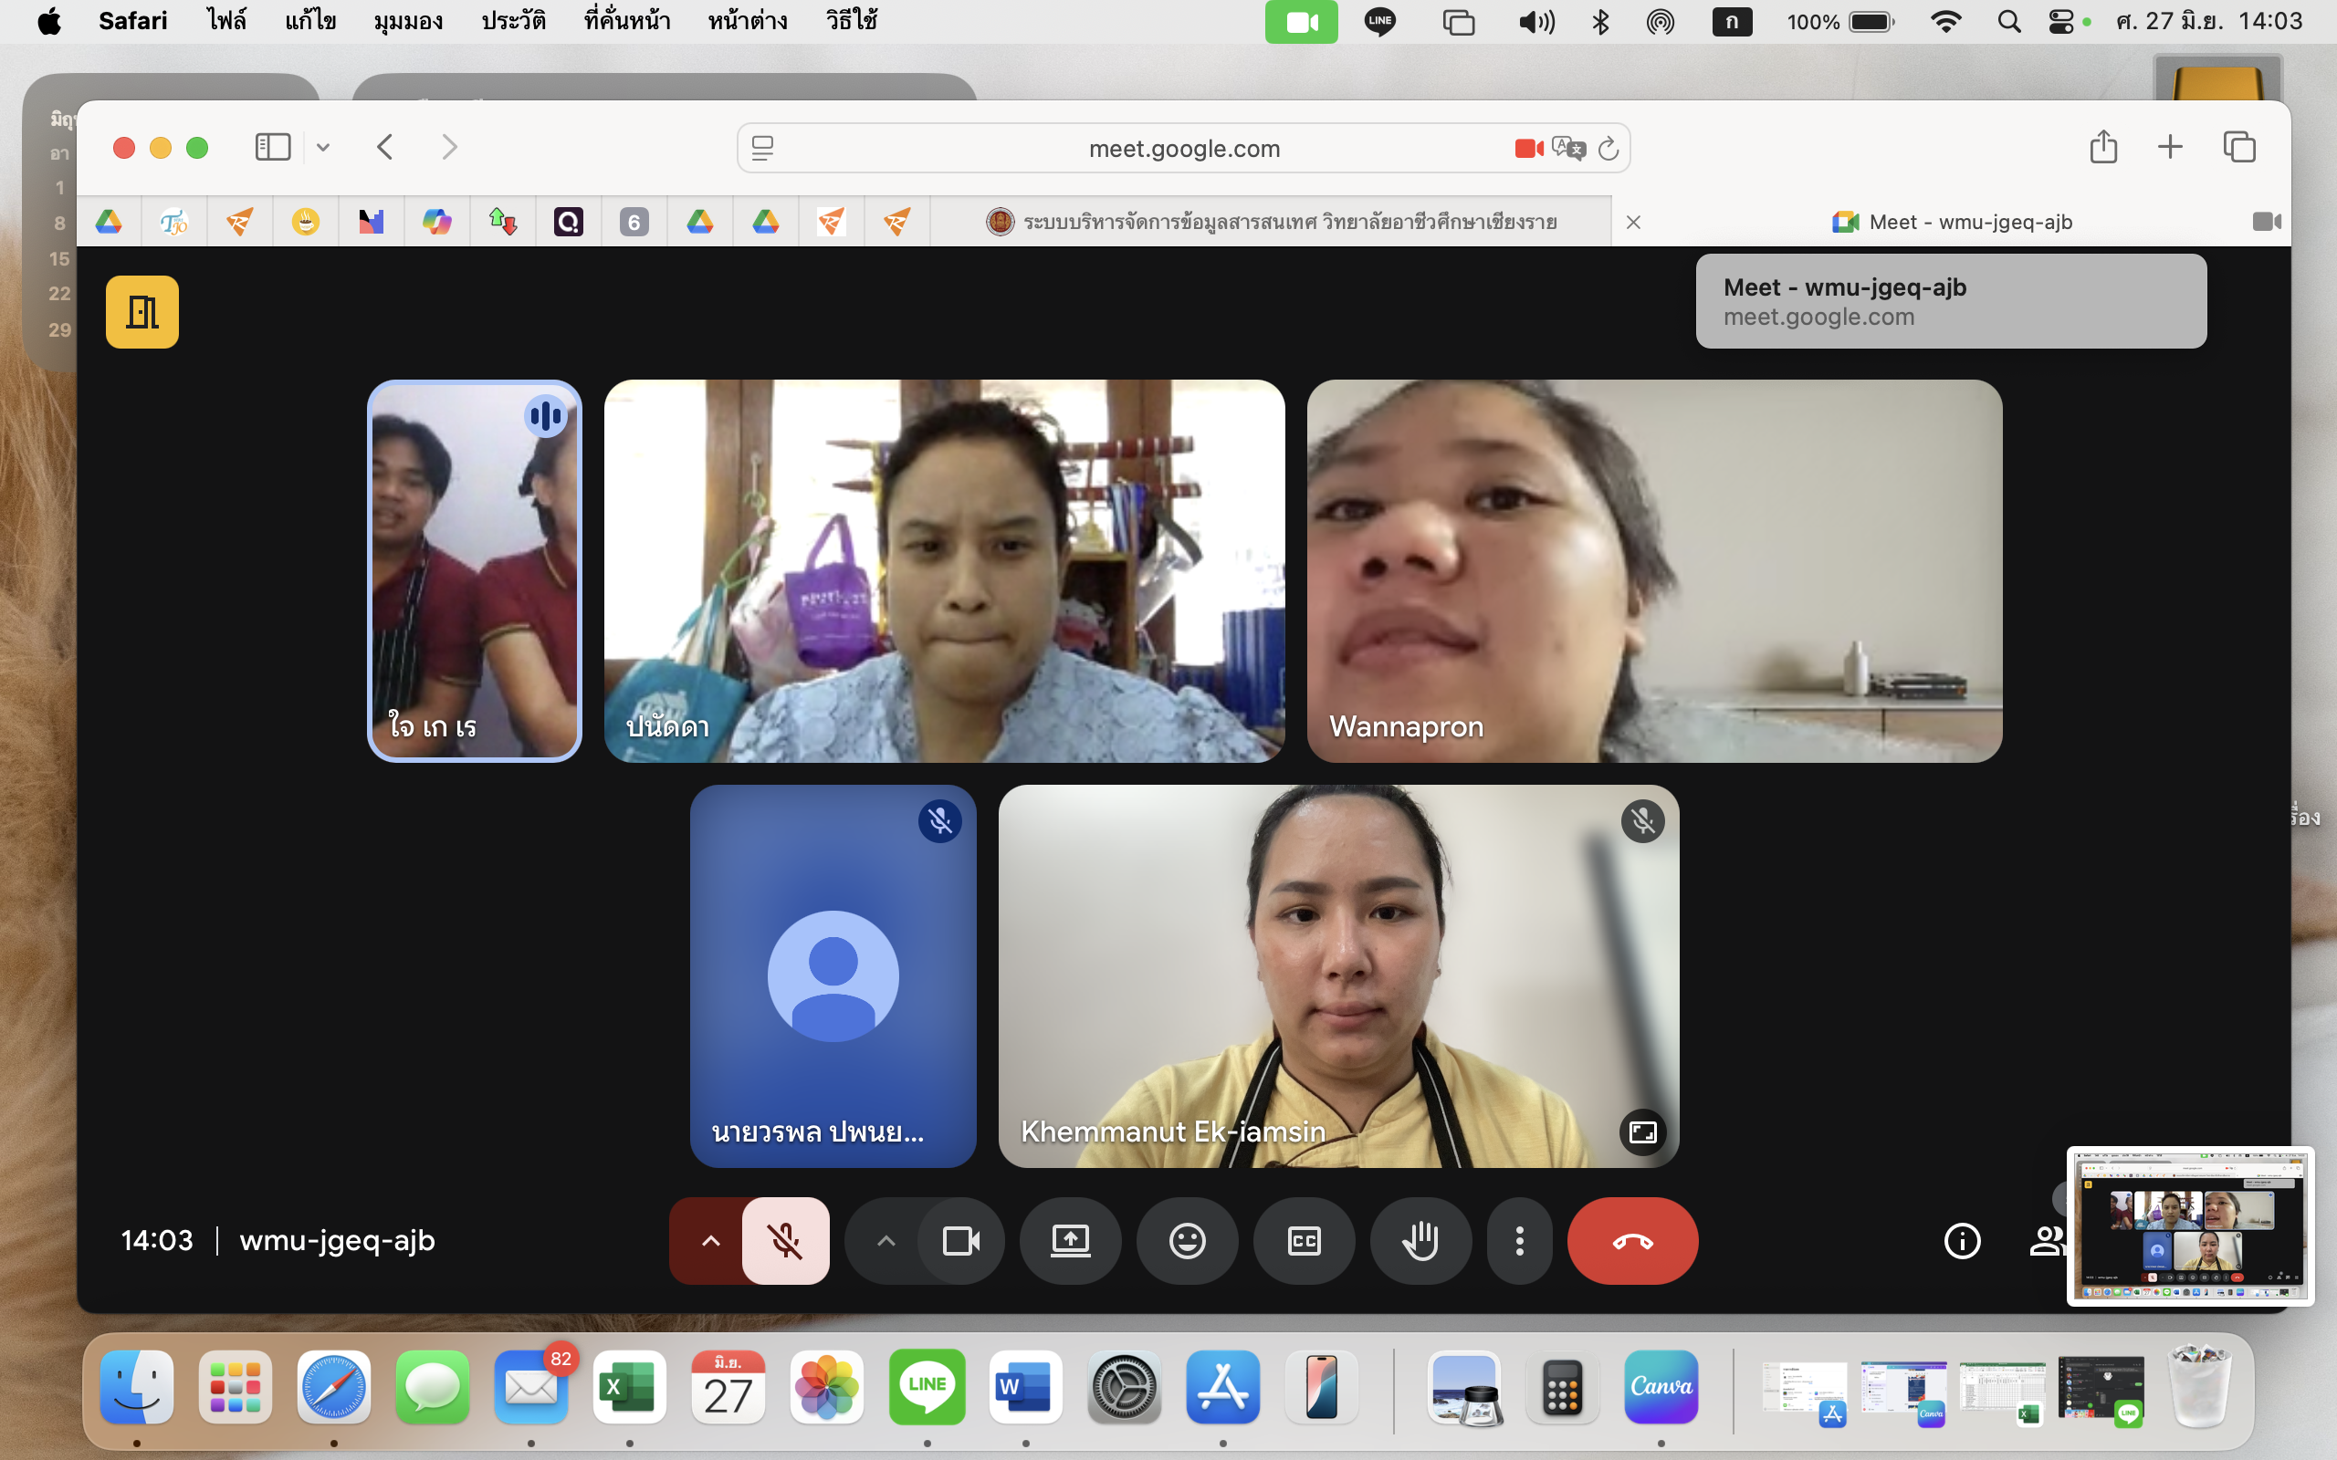Click the screenshot preview thumbnail
The width and height of the screenshot is (2337, 1460).
pos(2189,1225)
